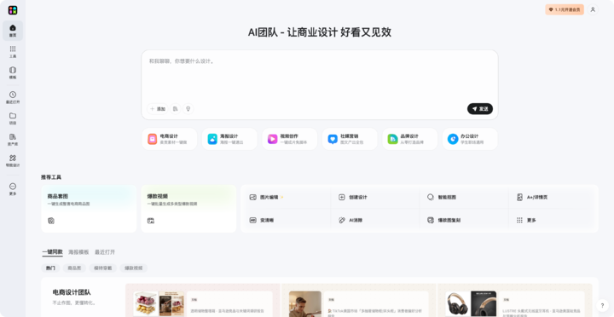This screenshot has width=614, height=317.
Task: Open the 电商设计 category card
Action: point(170,139)
